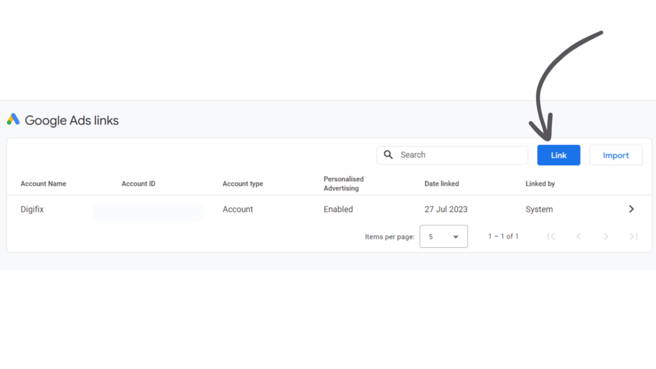Click the Account Name column header
This screenshot has height=369, width=656.
44,184
